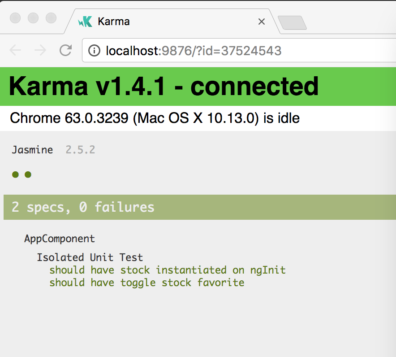Click the 'Karma v1.4.1 - connected' banner
Viewport: 396px width, 357px height.
point(164,86)
